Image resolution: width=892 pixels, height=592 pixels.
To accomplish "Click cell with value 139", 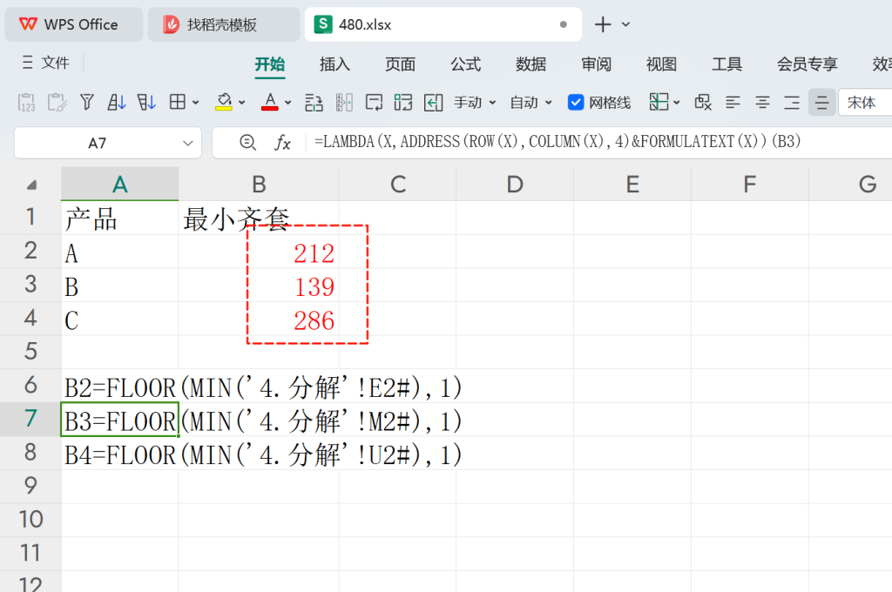I will [259, 285].
